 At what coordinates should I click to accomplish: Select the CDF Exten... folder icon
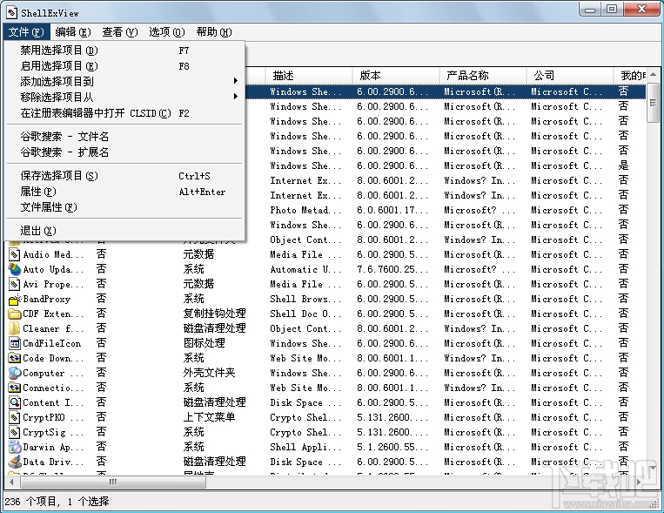point(15,314)
